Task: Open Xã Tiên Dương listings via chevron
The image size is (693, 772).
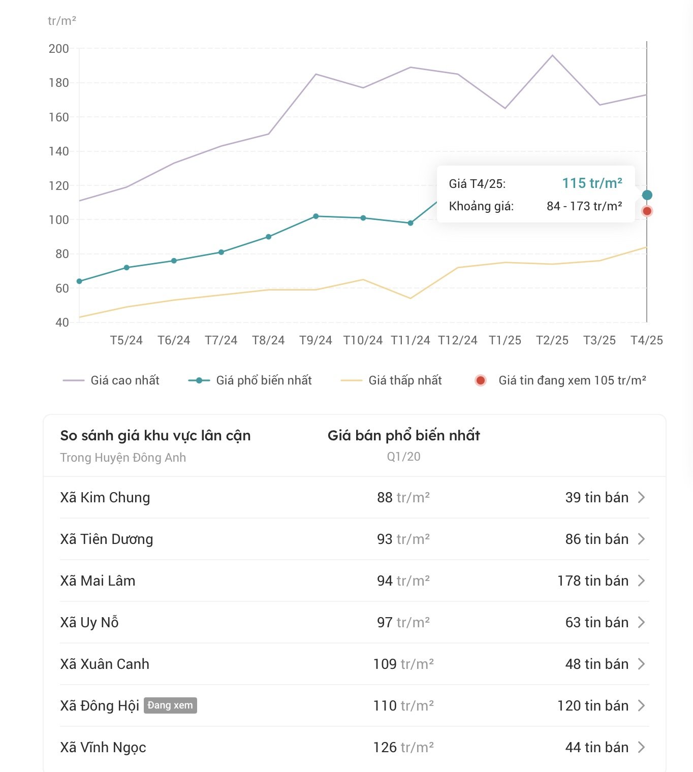Action: [x=641, y=539]
